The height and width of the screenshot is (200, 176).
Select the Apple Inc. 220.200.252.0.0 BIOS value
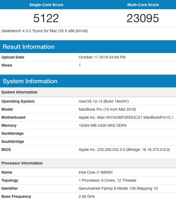124,150
